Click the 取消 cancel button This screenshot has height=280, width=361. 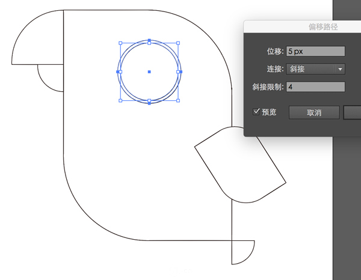click(314, 112)
